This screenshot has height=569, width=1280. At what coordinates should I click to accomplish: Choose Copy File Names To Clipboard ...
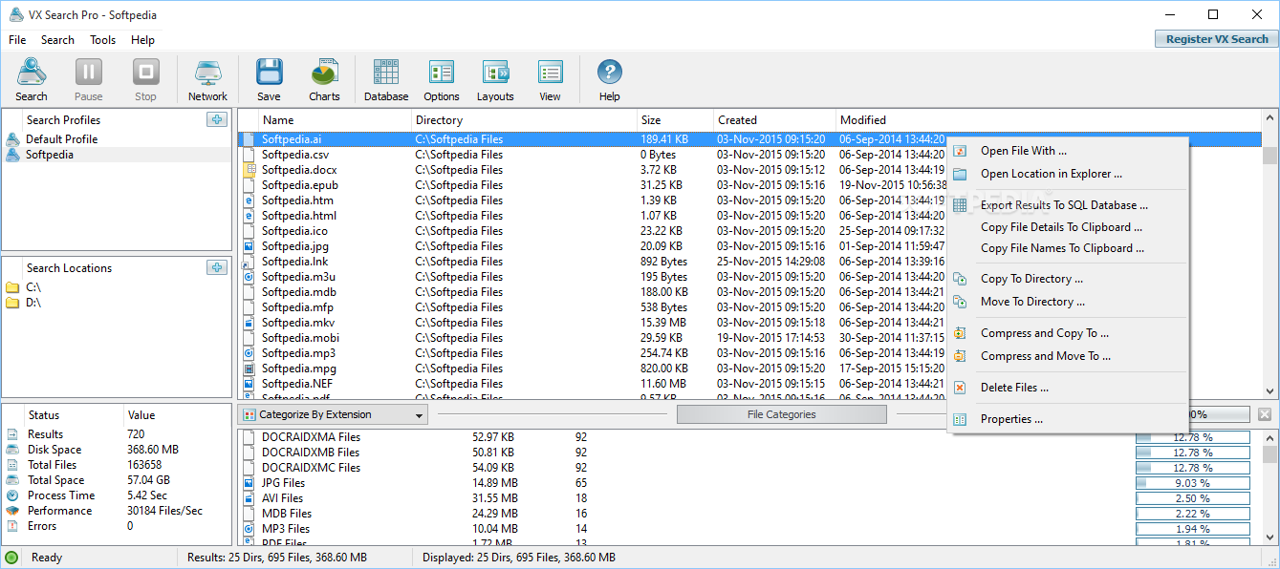point(1068,248)
